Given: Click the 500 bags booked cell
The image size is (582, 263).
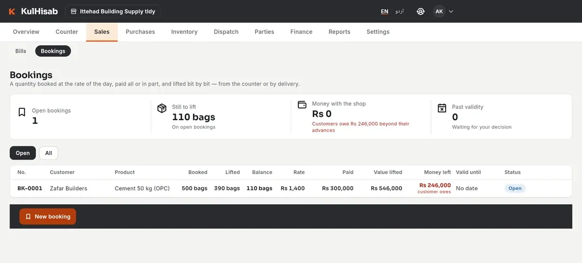Looking at the screenshot, I should [195, 189].
